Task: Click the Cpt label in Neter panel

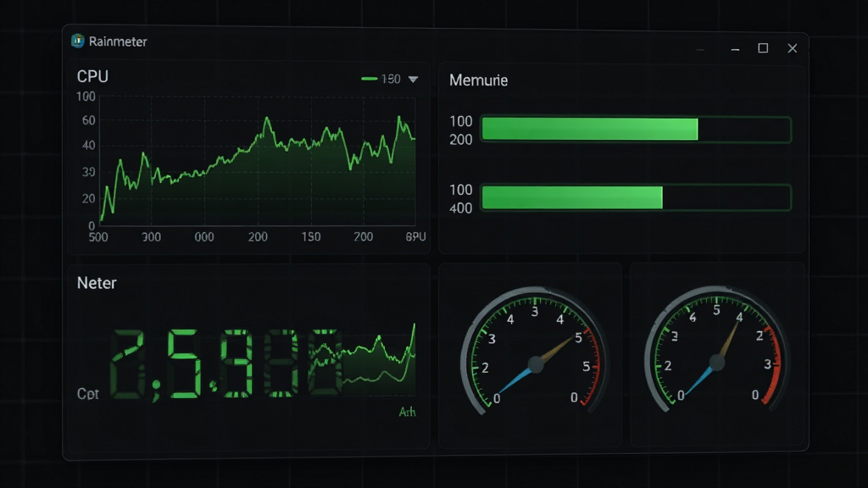Action: tap(88, 394)
